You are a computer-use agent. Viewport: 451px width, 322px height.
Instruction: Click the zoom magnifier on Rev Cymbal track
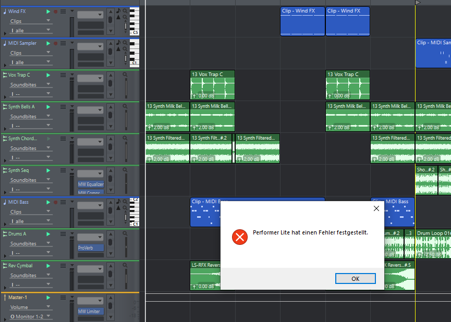[125, 265]
